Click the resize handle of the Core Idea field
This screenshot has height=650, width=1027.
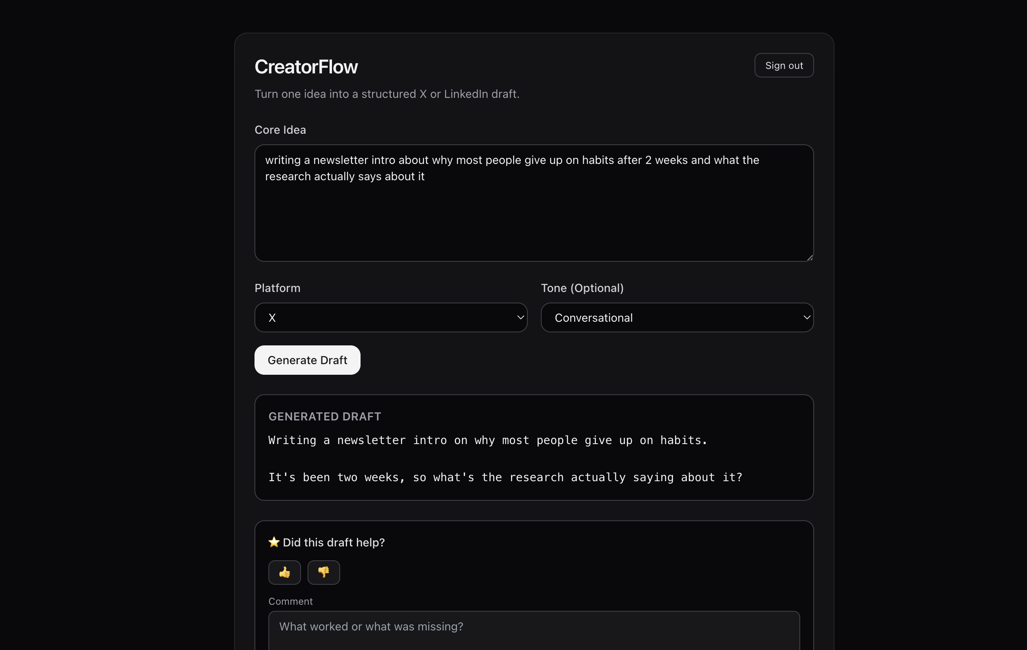810,258
